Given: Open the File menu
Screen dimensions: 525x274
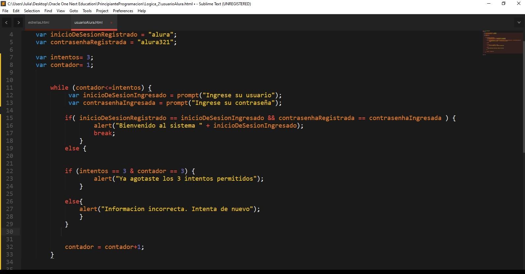Looking at the screenshot, I should tap(5, 11).
